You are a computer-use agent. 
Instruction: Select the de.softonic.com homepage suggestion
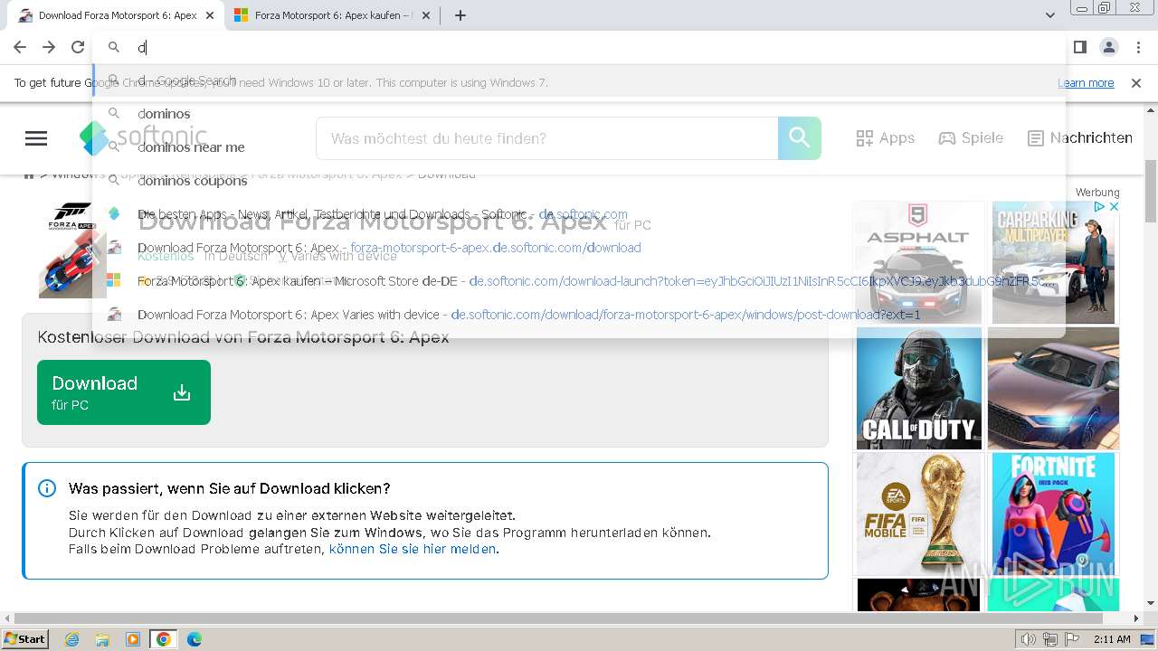coord(579,214)
